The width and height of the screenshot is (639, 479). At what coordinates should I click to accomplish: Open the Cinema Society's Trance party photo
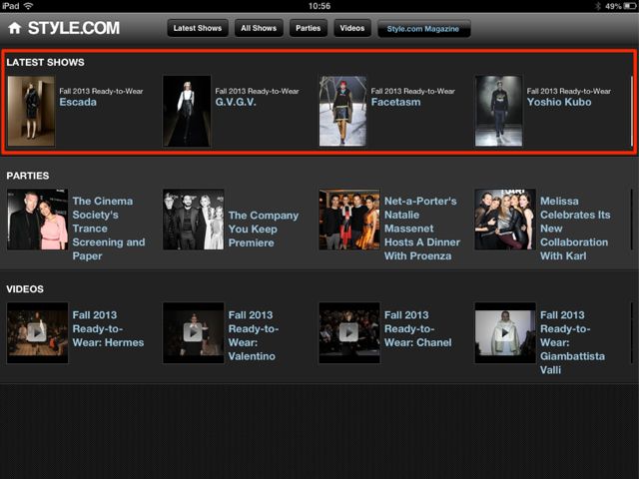click(38, 220)
